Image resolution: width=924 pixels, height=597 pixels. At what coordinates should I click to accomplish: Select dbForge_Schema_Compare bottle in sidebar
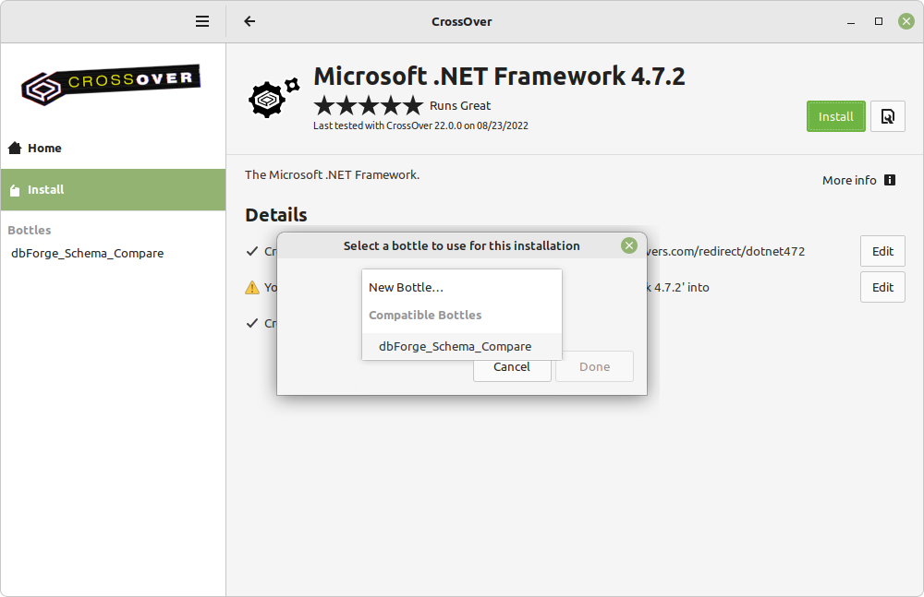click(x=88, y=253)
